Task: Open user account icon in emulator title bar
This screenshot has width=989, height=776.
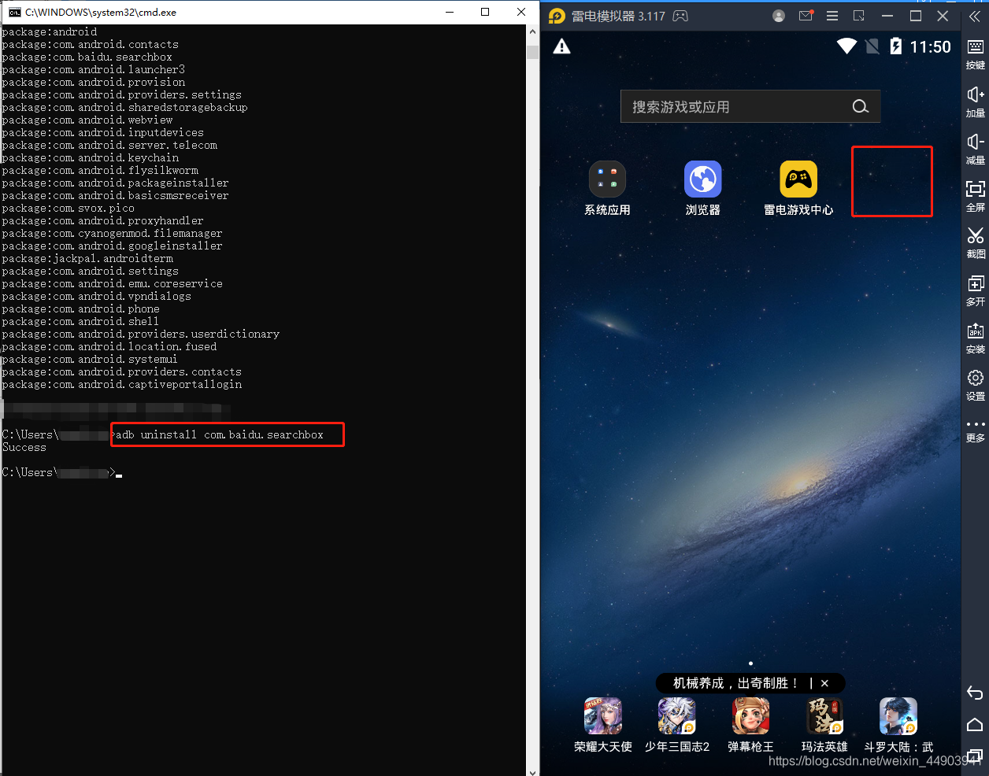Action: pyautogui.click(x=779, y=16)
